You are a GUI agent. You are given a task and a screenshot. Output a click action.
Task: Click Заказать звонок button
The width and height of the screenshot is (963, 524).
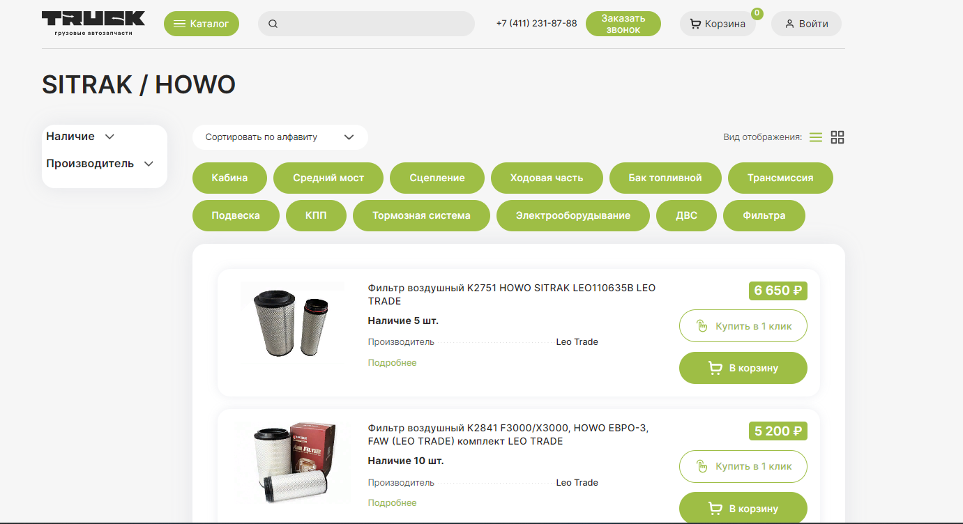pos(623,24)
